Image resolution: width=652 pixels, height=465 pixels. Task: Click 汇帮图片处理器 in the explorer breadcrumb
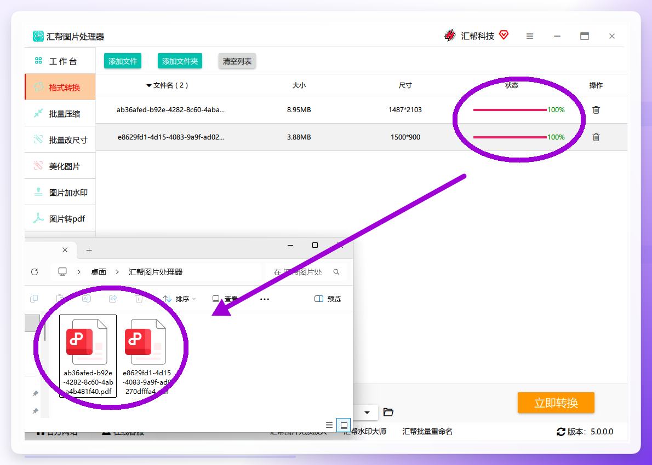pyautogui.click(x=156, y=272)
